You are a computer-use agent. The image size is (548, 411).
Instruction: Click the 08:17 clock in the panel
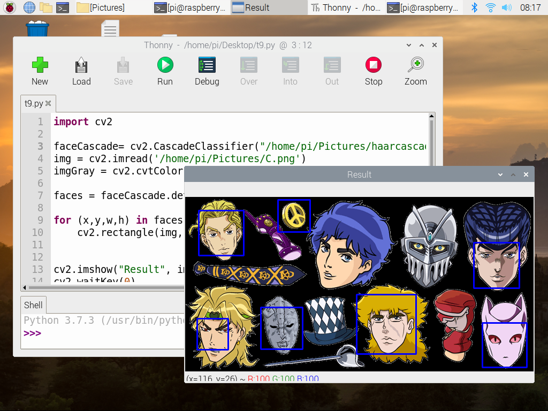tap(530, 7)
